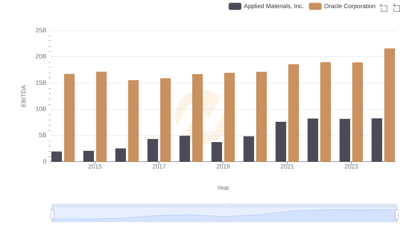Image resolution: width=406 pixels, height=234 pixels.
Task: Click the tallest Oracle bar at far right
Action: 390,105
